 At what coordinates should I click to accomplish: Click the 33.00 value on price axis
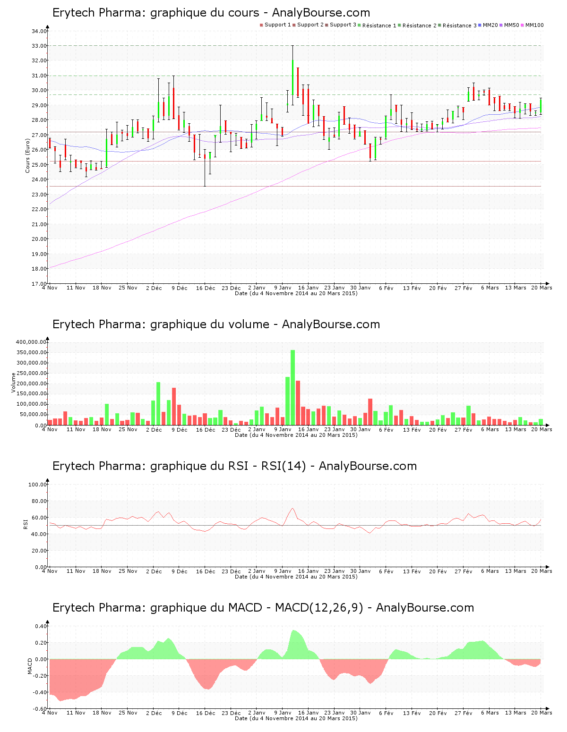39,46
